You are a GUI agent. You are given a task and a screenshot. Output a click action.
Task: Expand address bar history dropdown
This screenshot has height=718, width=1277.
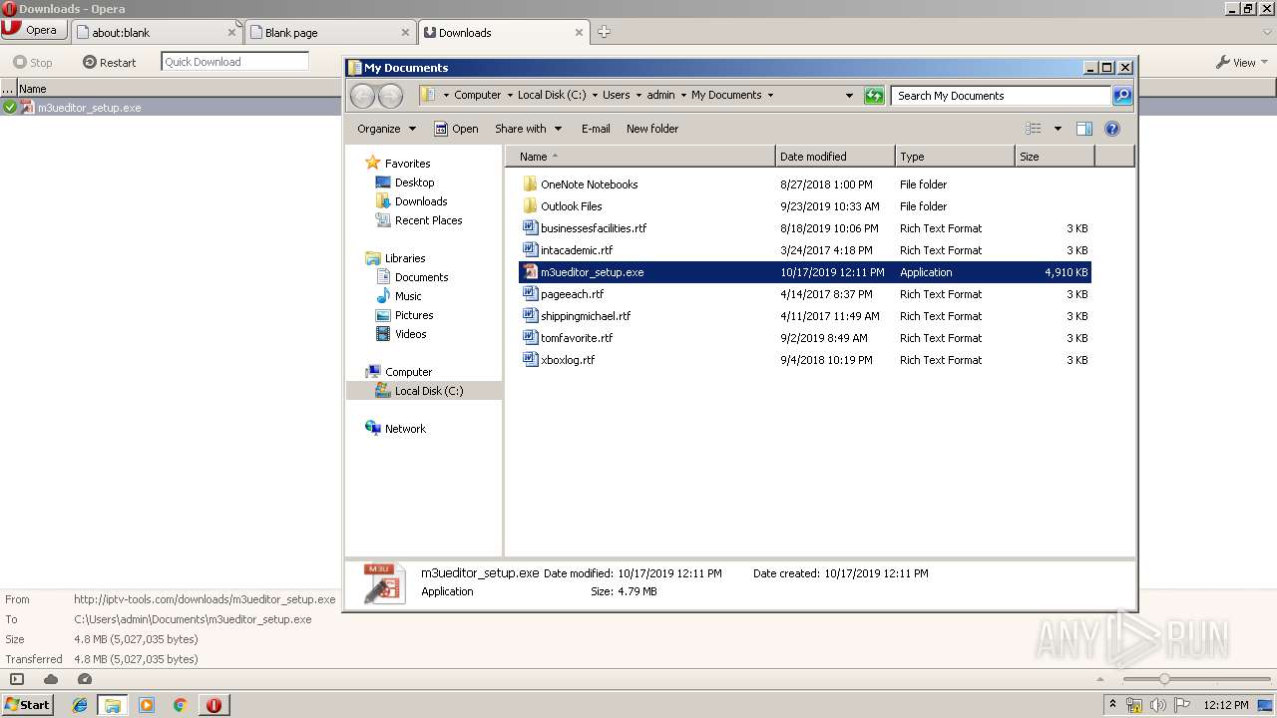click(x=849, y=96)
